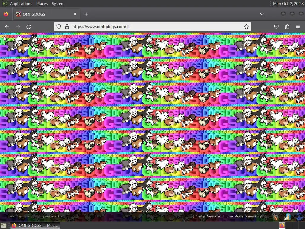Screen dimensions: 305x229
Task: Click the Firefox workspace switcher thumbnail in the bottom panel
Action: [282, 225]
